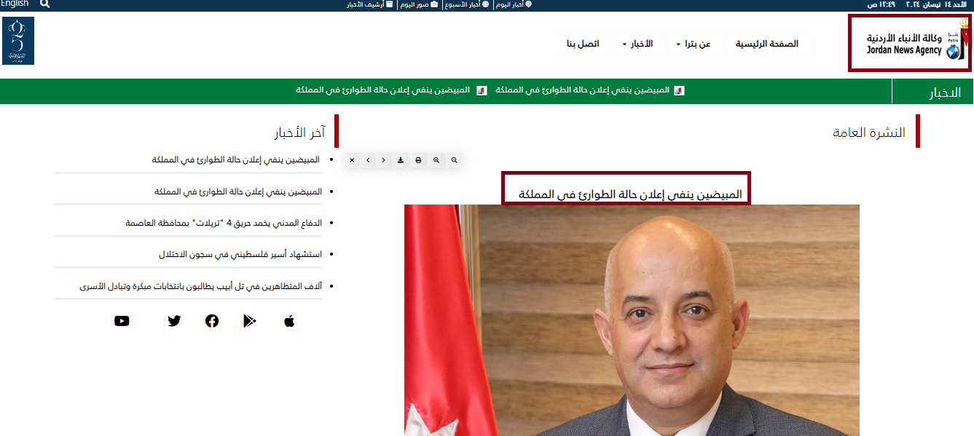Open the صور اليوم link
Image resolution: width=974 pixels, height=436 pixels.
click(419, 4)
